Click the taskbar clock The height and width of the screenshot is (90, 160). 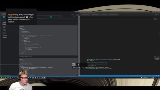point(156,78)
